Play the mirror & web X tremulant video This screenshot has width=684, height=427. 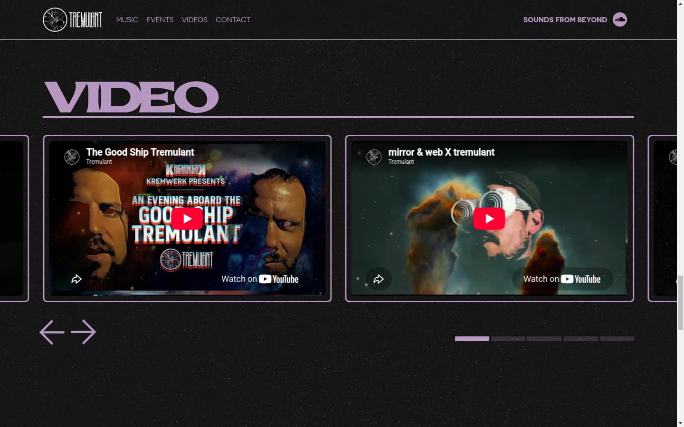coord(489,219)
